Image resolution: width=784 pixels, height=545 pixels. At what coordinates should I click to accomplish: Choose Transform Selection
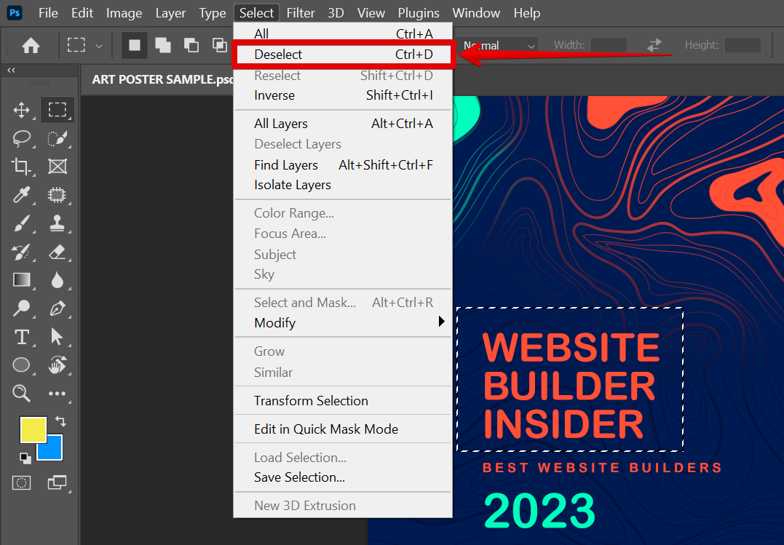pos(311,400)
